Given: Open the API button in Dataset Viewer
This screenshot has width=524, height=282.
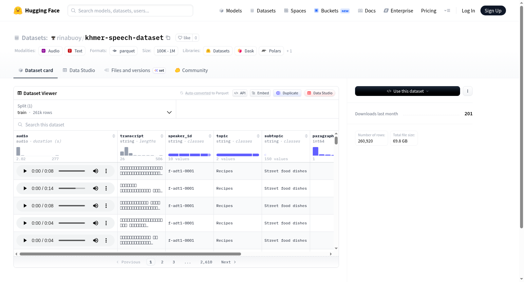Looking at the screenshot, I should click(x=240, y=93).
